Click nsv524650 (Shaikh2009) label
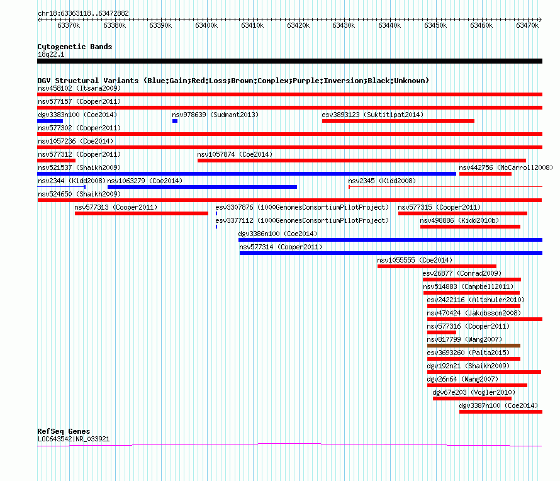The image size is (560, 481). click(79, 194)
